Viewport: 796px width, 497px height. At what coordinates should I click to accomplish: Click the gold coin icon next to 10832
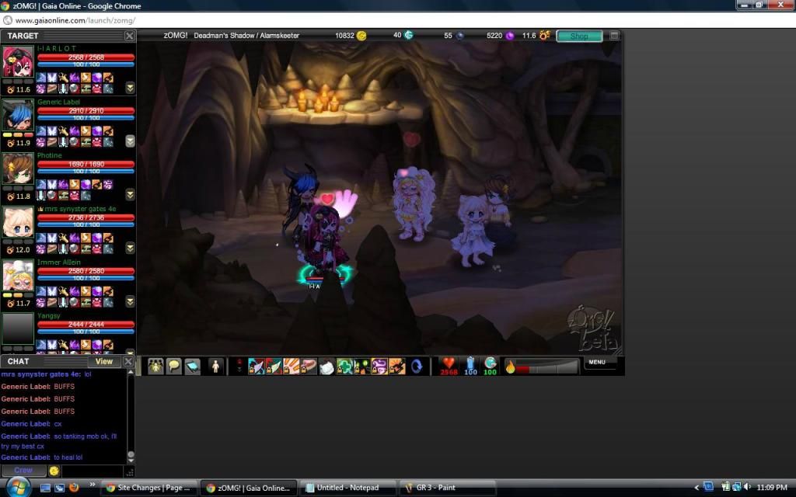click(x=361, y=36)
